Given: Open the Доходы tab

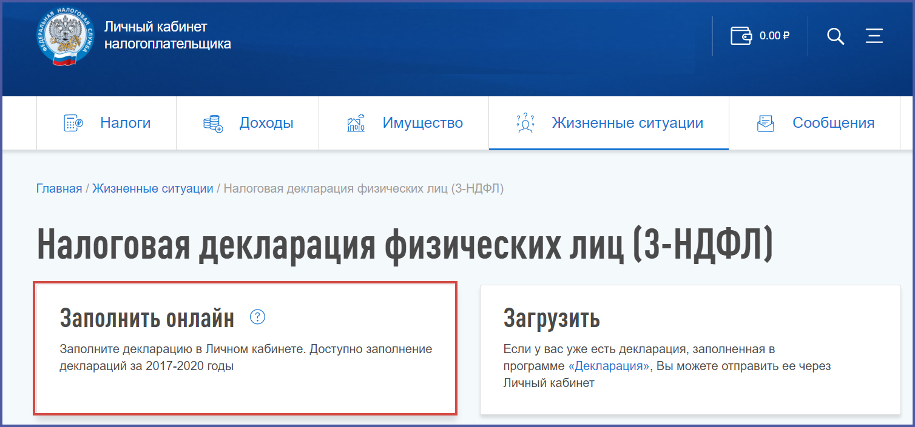Looking at the screenshot, I should [248, 123].
